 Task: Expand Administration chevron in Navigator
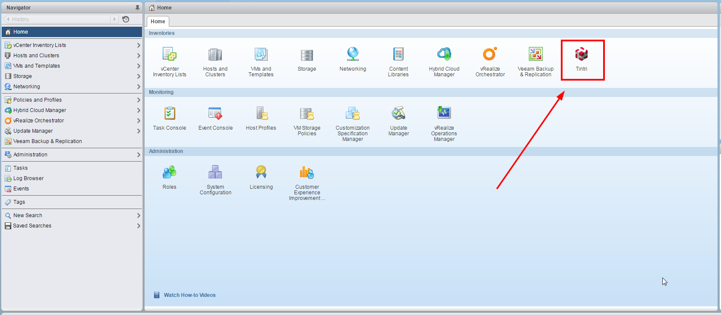(x=139, y=155)
